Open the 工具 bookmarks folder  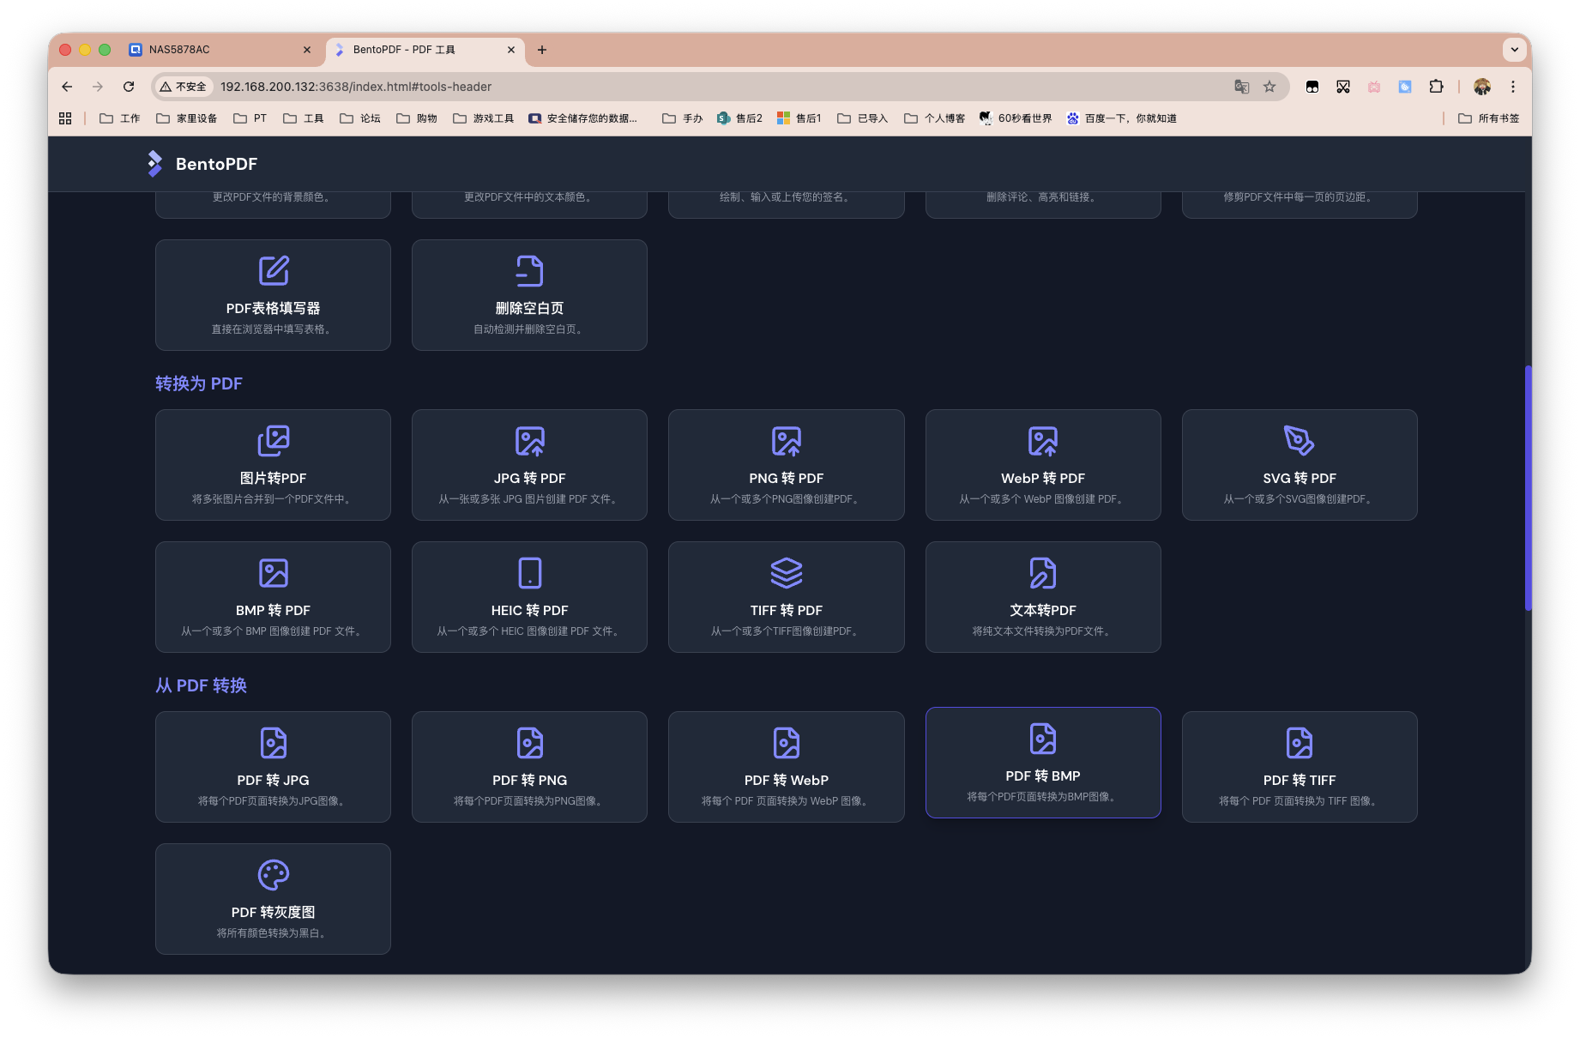pos(304,118)
